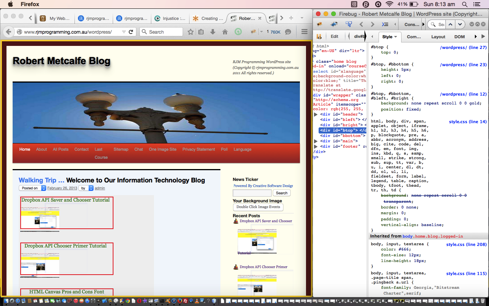Click the Firebug break-on-mutate pause icon

click(319, 37)
